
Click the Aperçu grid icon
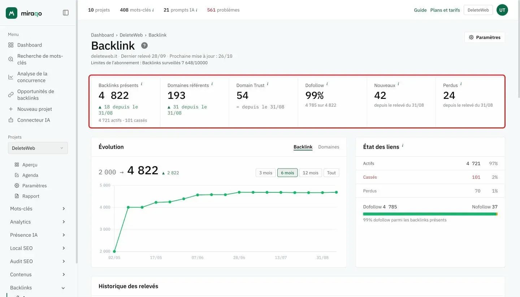17,165
